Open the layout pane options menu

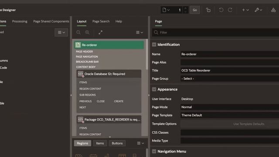[x=139, y=32]
